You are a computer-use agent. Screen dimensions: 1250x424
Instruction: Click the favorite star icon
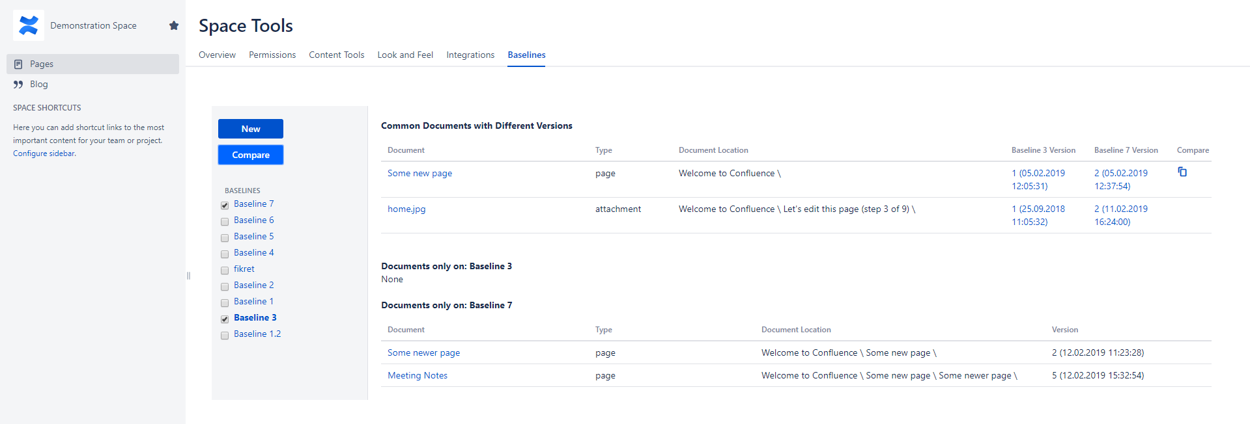(x=174, y=25)
